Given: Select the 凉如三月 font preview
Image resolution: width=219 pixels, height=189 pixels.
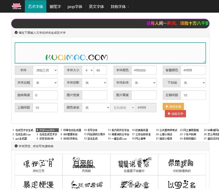Looking at the screenshot, I should coord(38,165).
